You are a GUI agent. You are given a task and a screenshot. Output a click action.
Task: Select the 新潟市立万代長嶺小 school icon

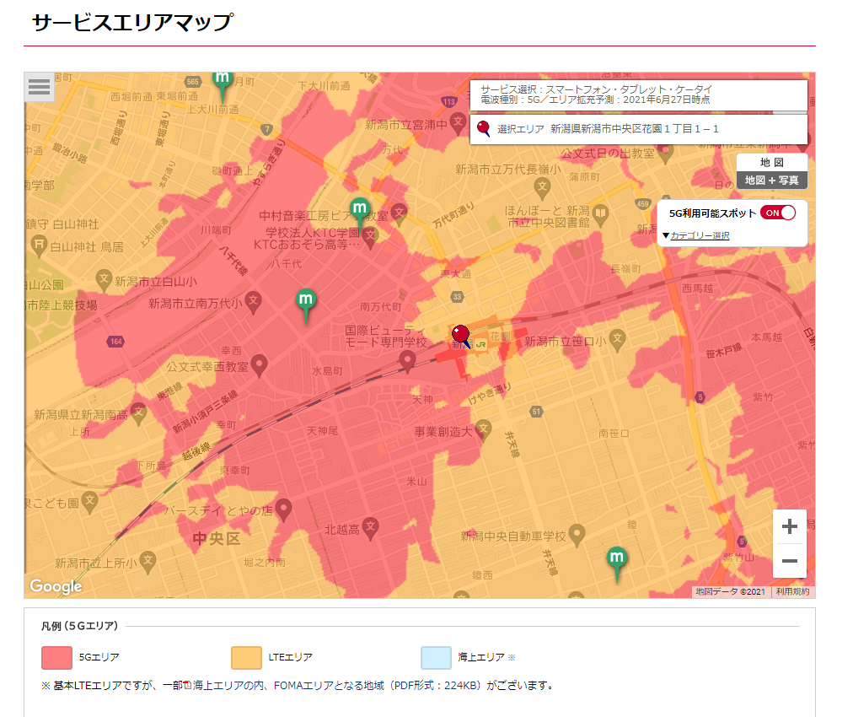click(541, 188)
